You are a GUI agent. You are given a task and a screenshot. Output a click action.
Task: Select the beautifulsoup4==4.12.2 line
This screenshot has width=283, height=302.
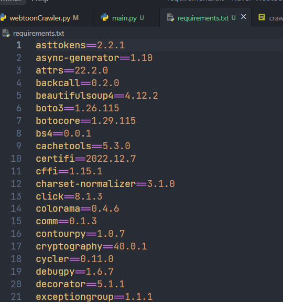click(97, 96)
